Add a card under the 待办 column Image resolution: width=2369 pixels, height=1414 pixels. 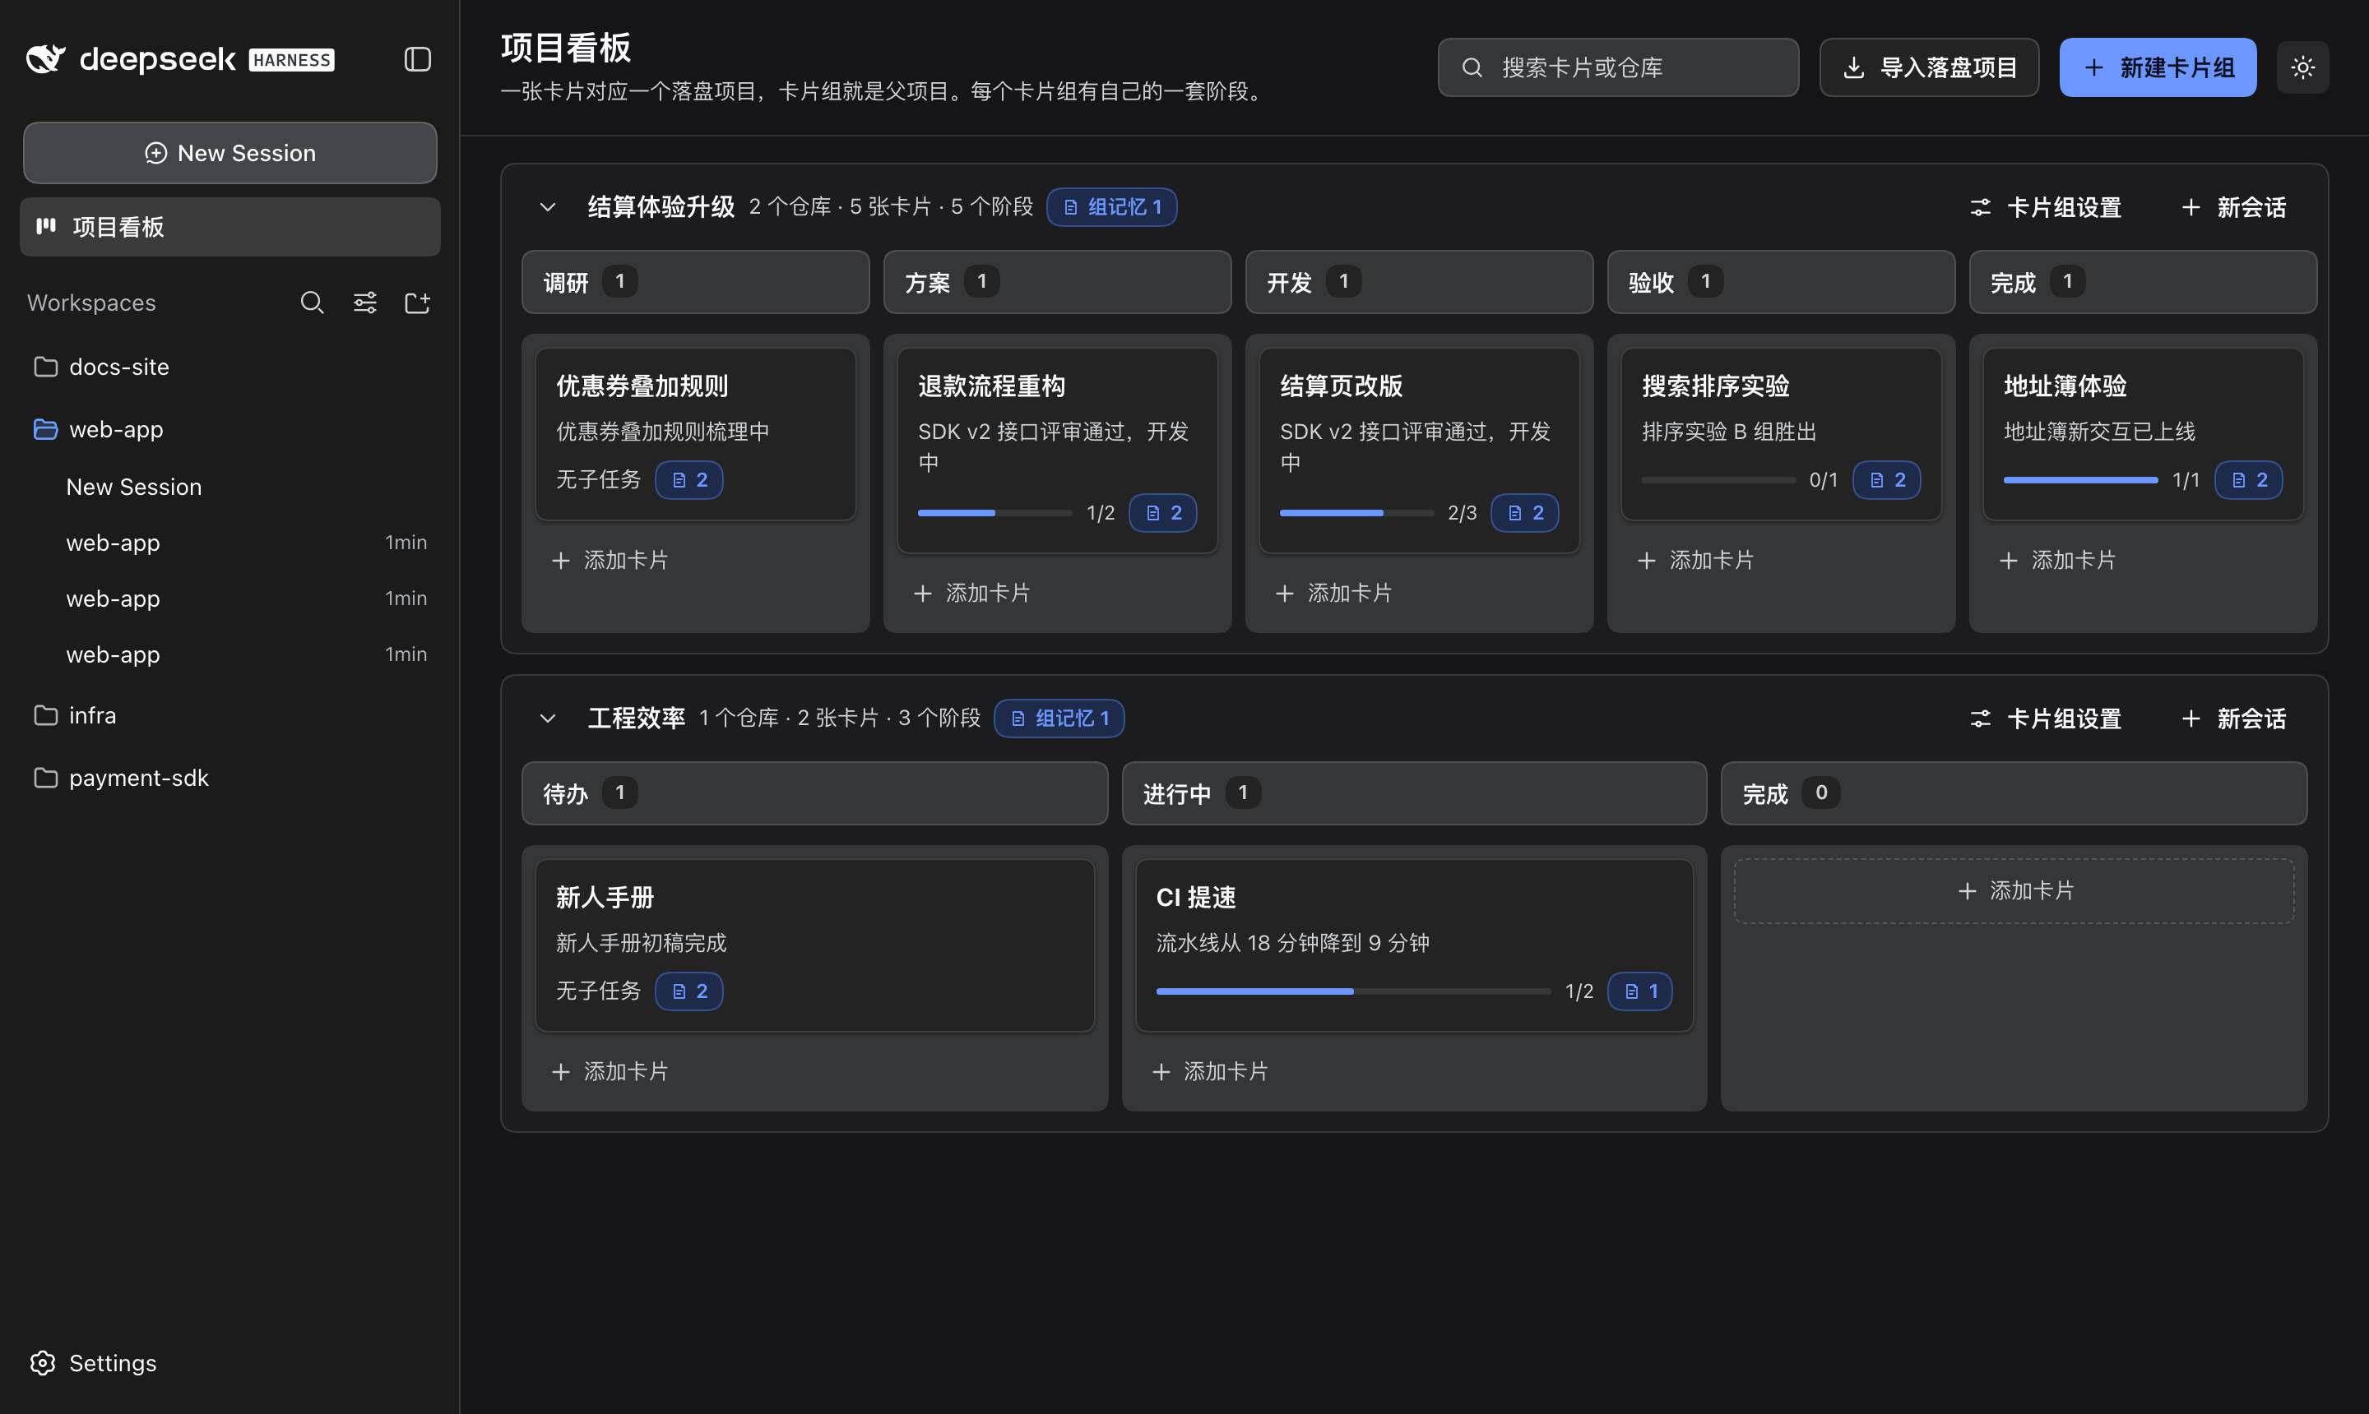click(x=610, y=1072)
